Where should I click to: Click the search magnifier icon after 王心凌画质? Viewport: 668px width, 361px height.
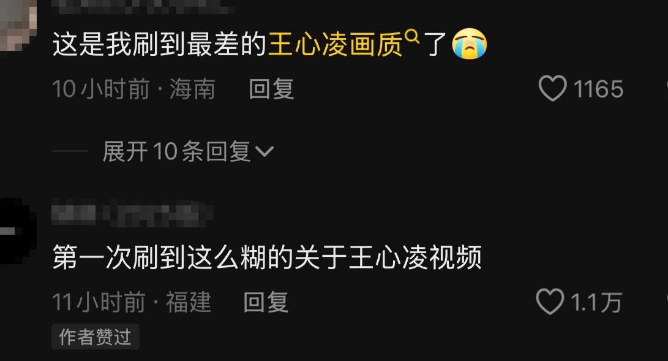(x=412, y=37)
